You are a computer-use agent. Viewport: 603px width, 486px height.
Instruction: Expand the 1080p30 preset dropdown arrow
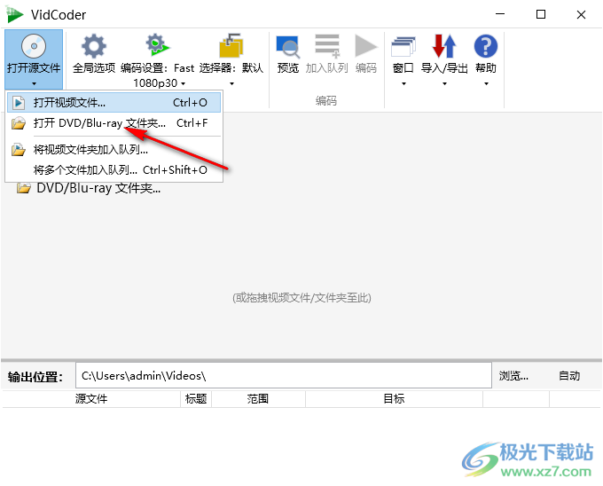[x=183, y=83]
